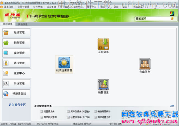Image resolution: width=179 pixels, height=126 pixels.
Task: Select 进货管理 in the sidebar
Action: pos(16,32)
